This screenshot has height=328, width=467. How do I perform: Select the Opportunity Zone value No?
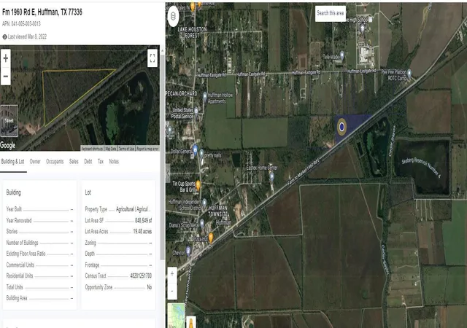pos(149,287)
